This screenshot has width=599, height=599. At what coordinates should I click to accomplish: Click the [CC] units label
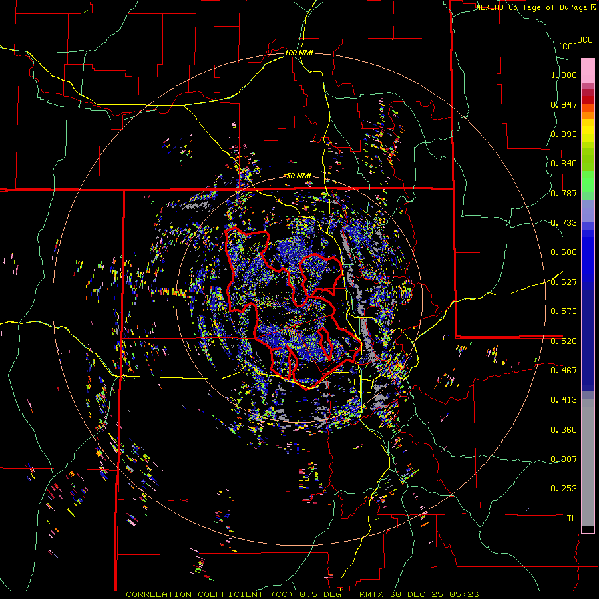tap(568, 46)
